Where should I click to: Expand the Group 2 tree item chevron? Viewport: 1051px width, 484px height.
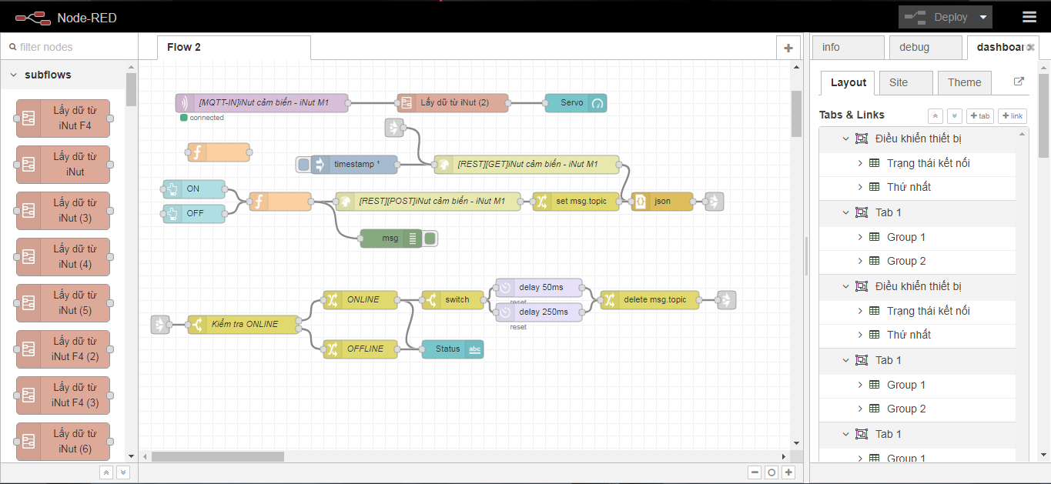[860, 261]
